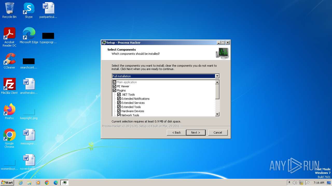The height and width of the screenshot is (186, 332).
Task: Click the components list scroll-up arrow
Action: [x=217, y=82]
